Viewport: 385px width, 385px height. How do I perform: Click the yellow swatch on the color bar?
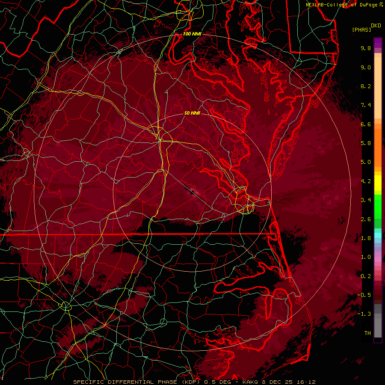pyautogui.click(x=378, y=183)
